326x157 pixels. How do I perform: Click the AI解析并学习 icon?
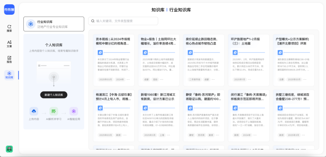(54, 111)
